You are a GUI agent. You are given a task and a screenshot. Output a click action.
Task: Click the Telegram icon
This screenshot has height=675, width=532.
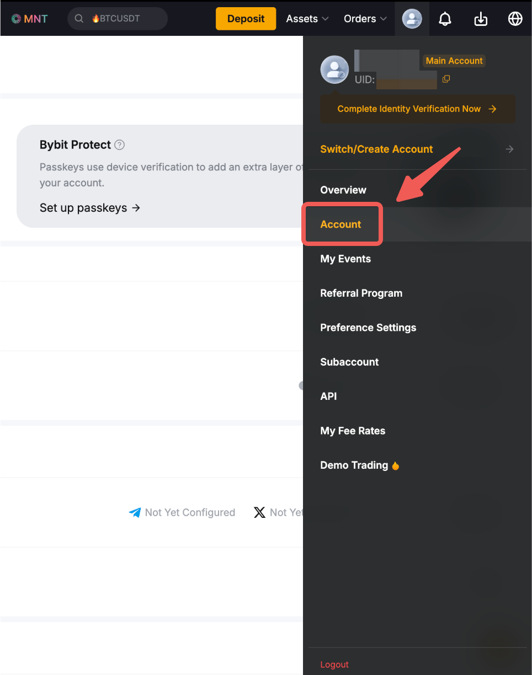click(x=135, y=513)
